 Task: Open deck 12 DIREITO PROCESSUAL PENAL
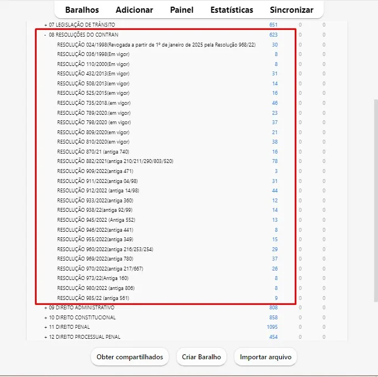pyautogui.click(x=84, y=337)
